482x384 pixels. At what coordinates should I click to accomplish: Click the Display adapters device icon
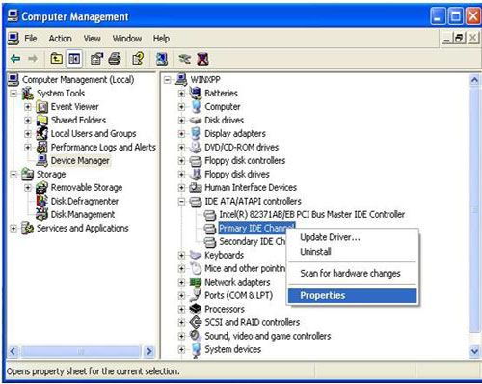click(196, 134)
